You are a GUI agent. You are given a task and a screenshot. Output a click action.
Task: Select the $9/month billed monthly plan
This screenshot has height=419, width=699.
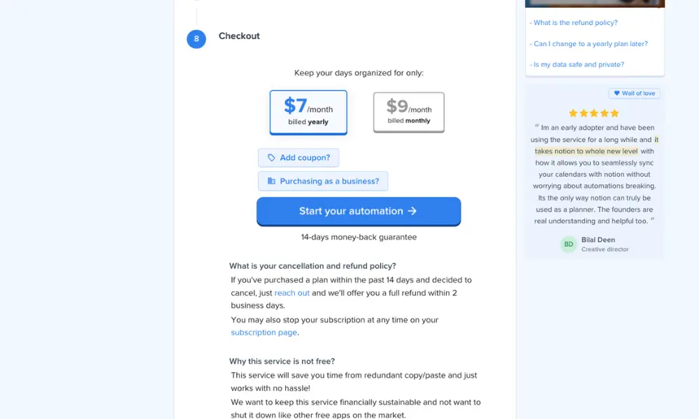point(408,112)
